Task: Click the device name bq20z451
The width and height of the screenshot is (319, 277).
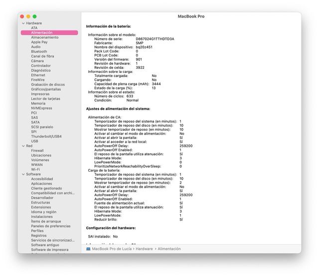Action: coord(144,47)
